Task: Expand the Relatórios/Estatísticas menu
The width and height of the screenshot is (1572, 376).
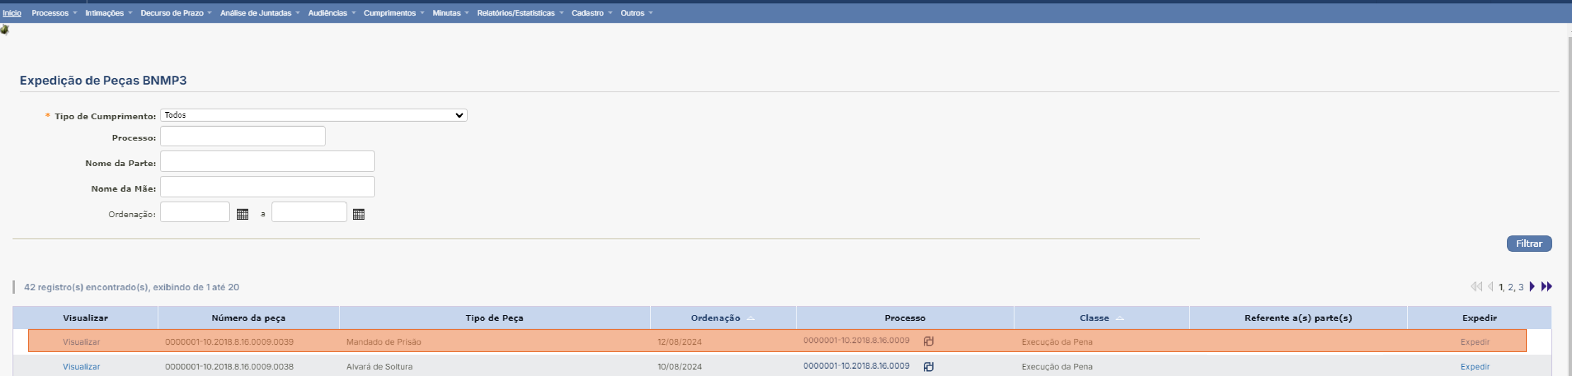Action: tap(520, 13)
